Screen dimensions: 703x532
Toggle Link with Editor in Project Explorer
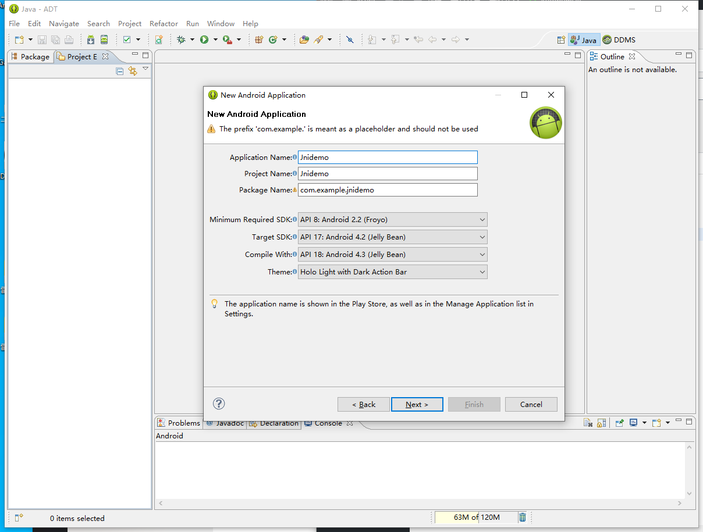click(133, 71)
